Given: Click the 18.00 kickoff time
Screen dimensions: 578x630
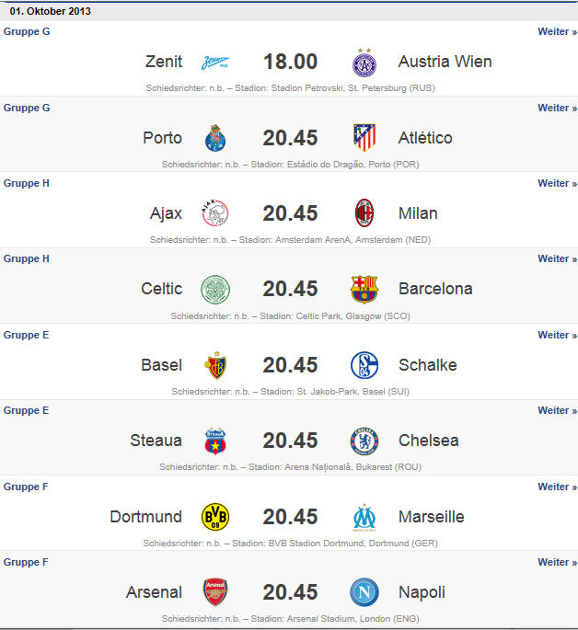Looking at the screenshot, I should pos(290,62).
